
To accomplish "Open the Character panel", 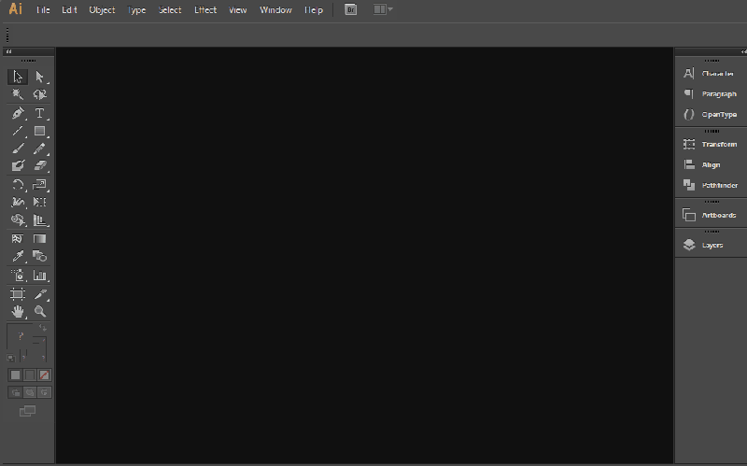I will pos(711,74).
